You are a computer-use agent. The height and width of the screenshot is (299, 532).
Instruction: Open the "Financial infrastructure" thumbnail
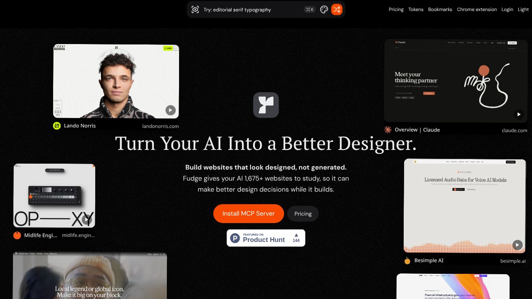(453, 286)
